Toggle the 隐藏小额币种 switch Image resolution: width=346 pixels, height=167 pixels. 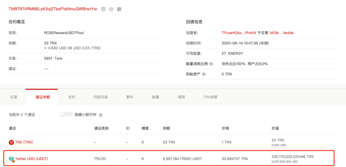coord(67,114)
